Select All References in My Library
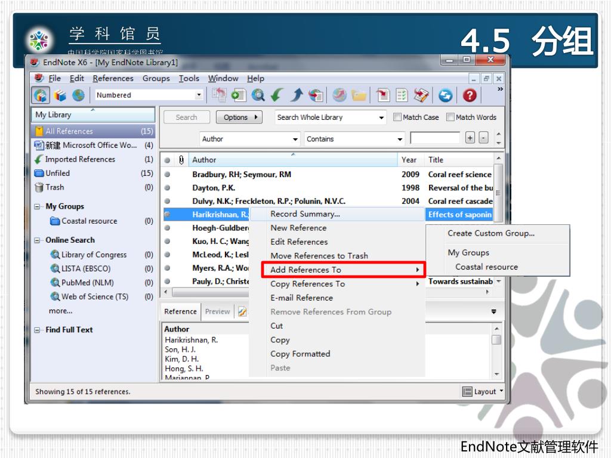Image resolution: width=611 pixels, height=458 pixels. click(x=93, y=131)
